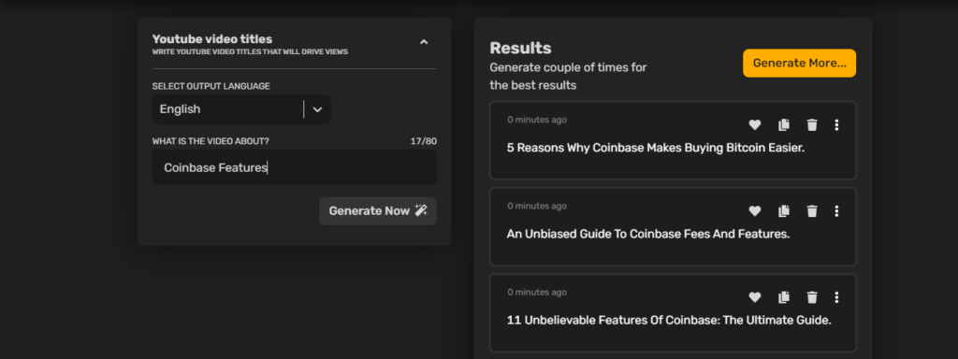Open more options for "11 Unbelievable Features" result
The height and width of the screenshot is (359, 958).
(836, 297)
